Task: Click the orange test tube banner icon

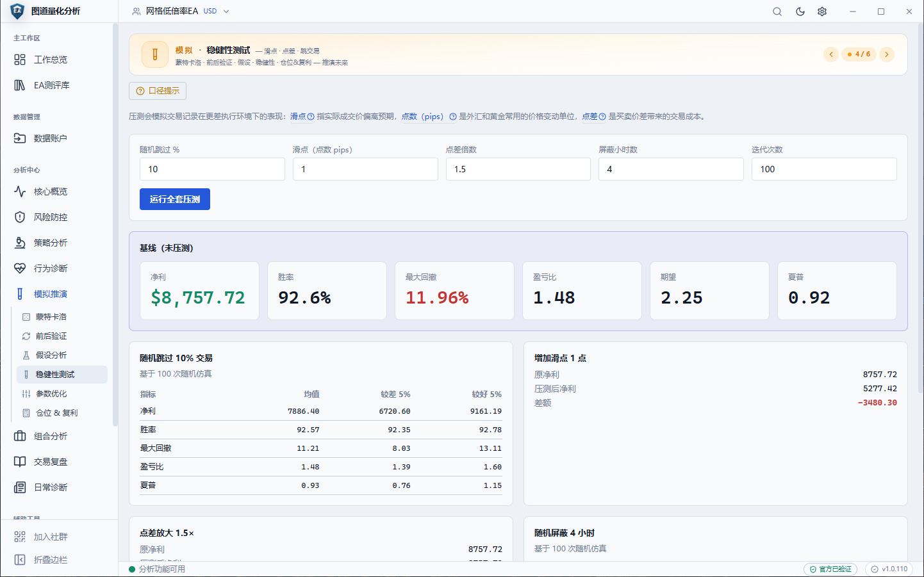Action: 154,54
